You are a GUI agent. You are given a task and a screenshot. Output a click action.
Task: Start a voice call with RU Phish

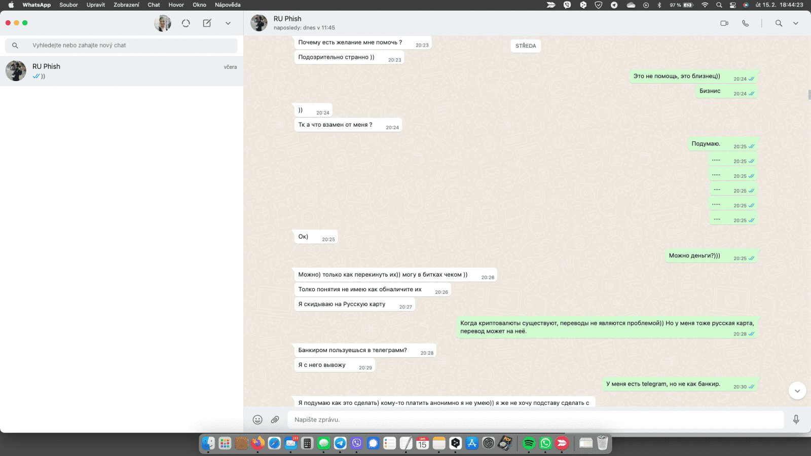point(746,23)
